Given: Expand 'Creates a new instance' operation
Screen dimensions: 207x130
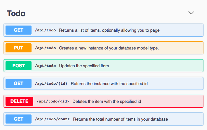Looking at the screenshot, I should [x=109, y=48].
